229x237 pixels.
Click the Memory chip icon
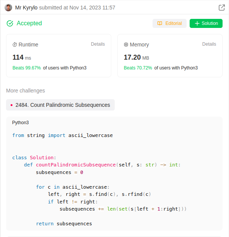pyautogui.click(x=126, y=45)
